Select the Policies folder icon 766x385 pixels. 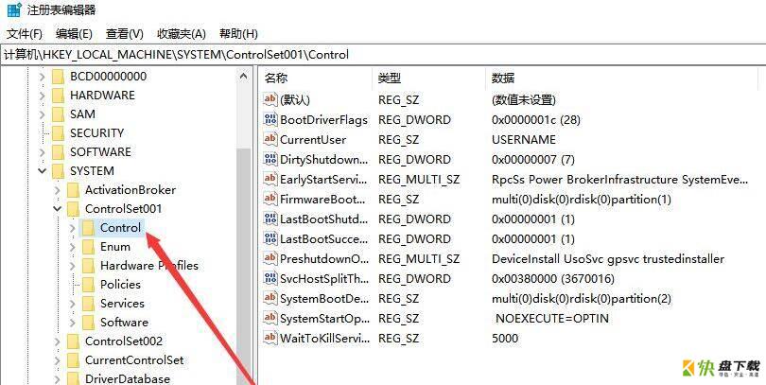[x=89, y=285]
